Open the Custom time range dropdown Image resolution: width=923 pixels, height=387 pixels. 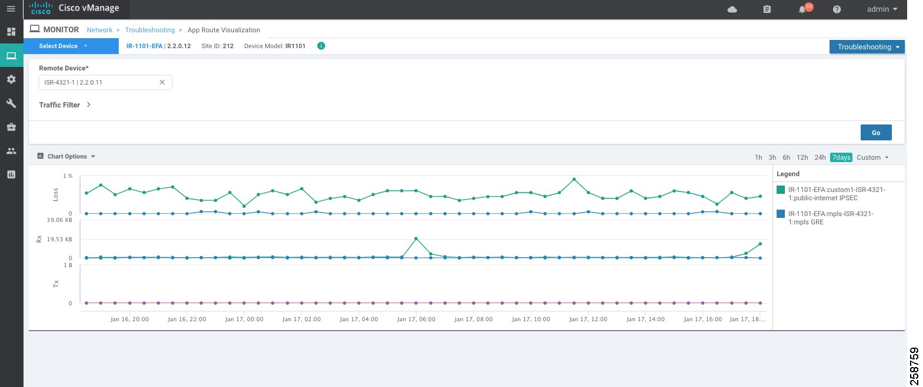click(873, 157)
